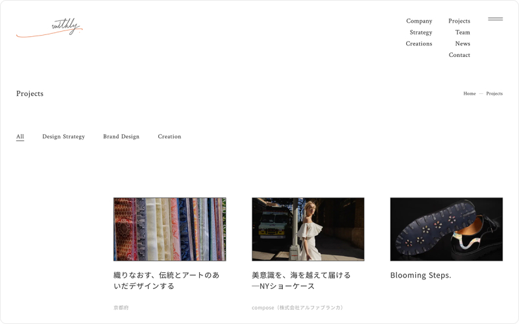Viewport: 519px width, 324px height.
Task: Open the hamburger menu icon
Action: [x=495, y=19]
